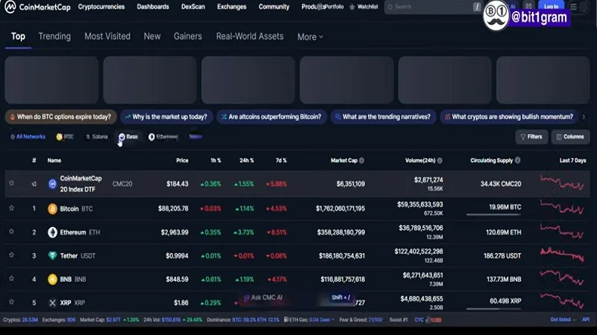Viewport: 597px width, 335px height.
Task: Click the Tether coin icon
Action: click(53, 255)
